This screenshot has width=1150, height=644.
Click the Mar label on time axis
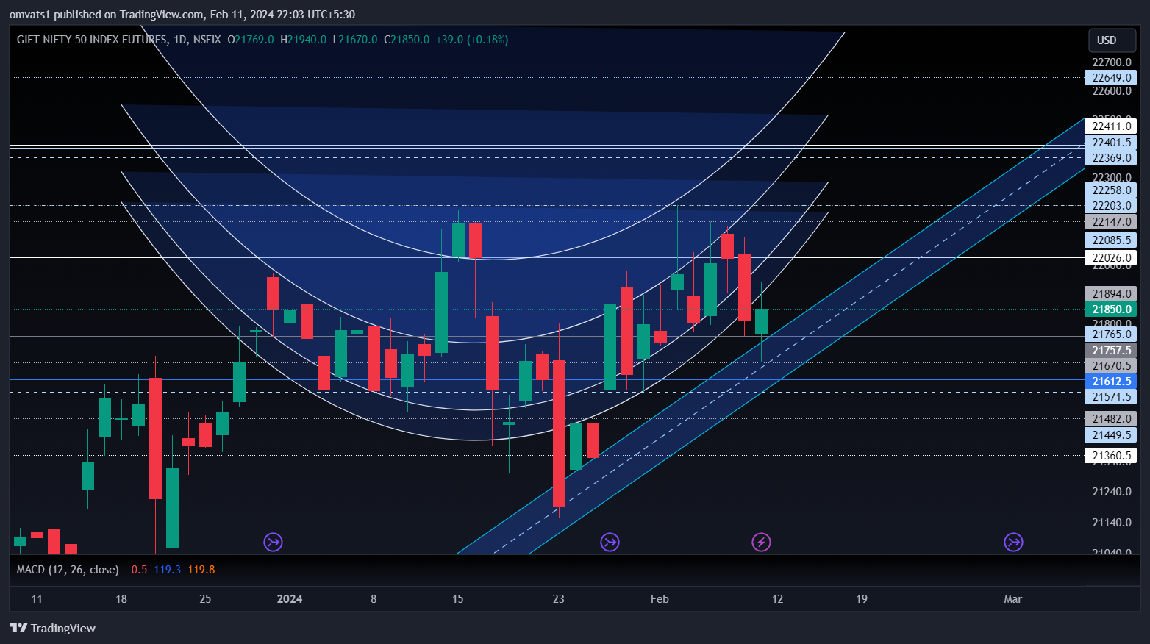coord(1013,599)
